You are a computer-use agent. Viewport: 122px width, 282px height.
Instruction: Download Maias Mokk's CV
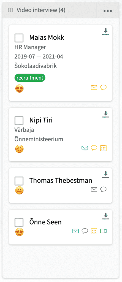(x=106, y=31)
